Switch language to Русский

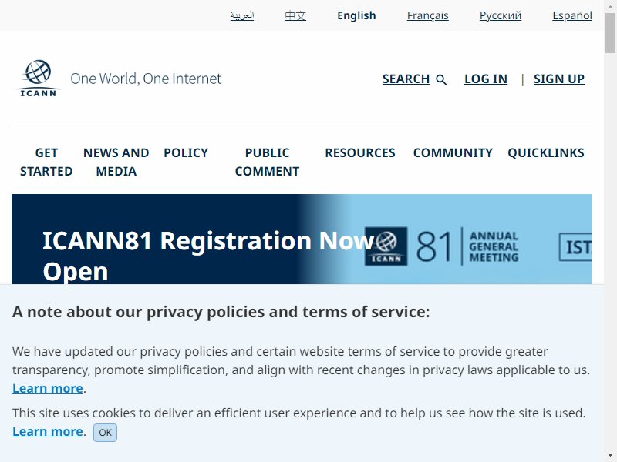pyautogui.click(x=500, y=15)
